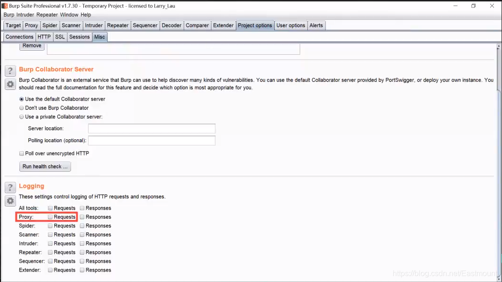Switch to the Intruder tool tab
This screenshot has width=502, height=282.
[x=94, y=26]
